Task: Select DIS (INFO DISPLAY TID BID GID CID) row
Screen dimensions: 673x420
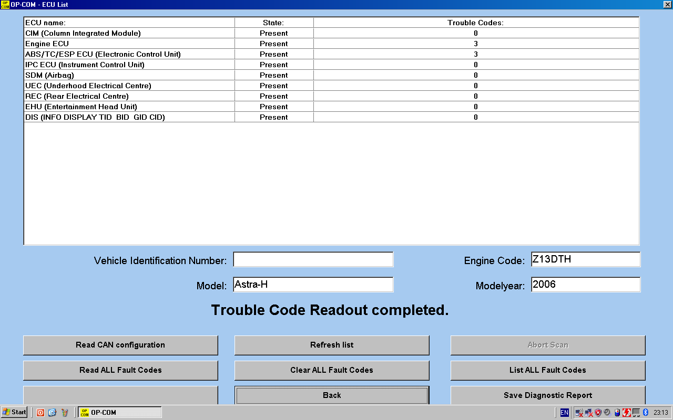Action: [332, 117]
